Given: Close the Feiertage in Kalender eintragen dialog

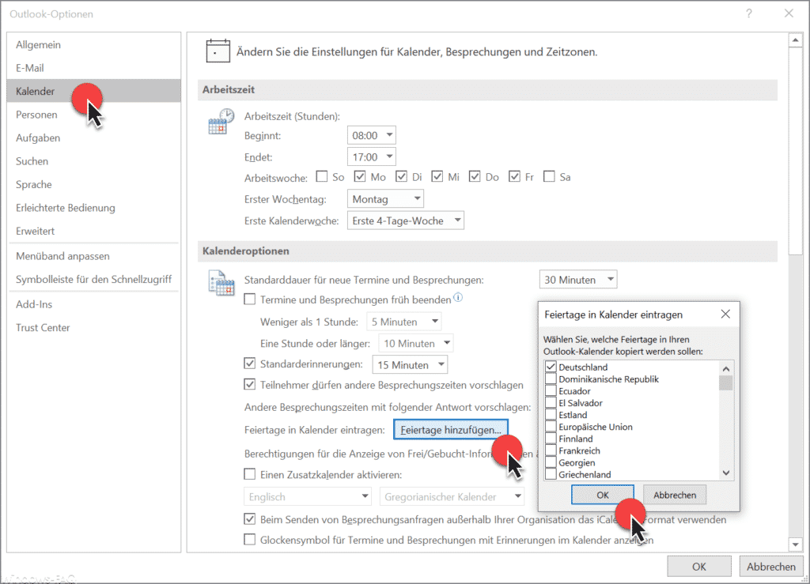Looking at the screenshot, I should [725, 315].
